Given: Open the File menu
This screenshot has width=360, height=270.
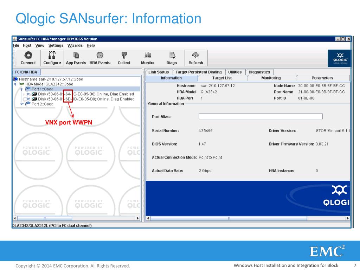Looking at the screenshot, I should pyautogui.click(x=16, y=45).
